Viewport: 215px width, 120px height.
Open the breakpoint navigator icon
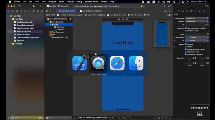[38, 11]
